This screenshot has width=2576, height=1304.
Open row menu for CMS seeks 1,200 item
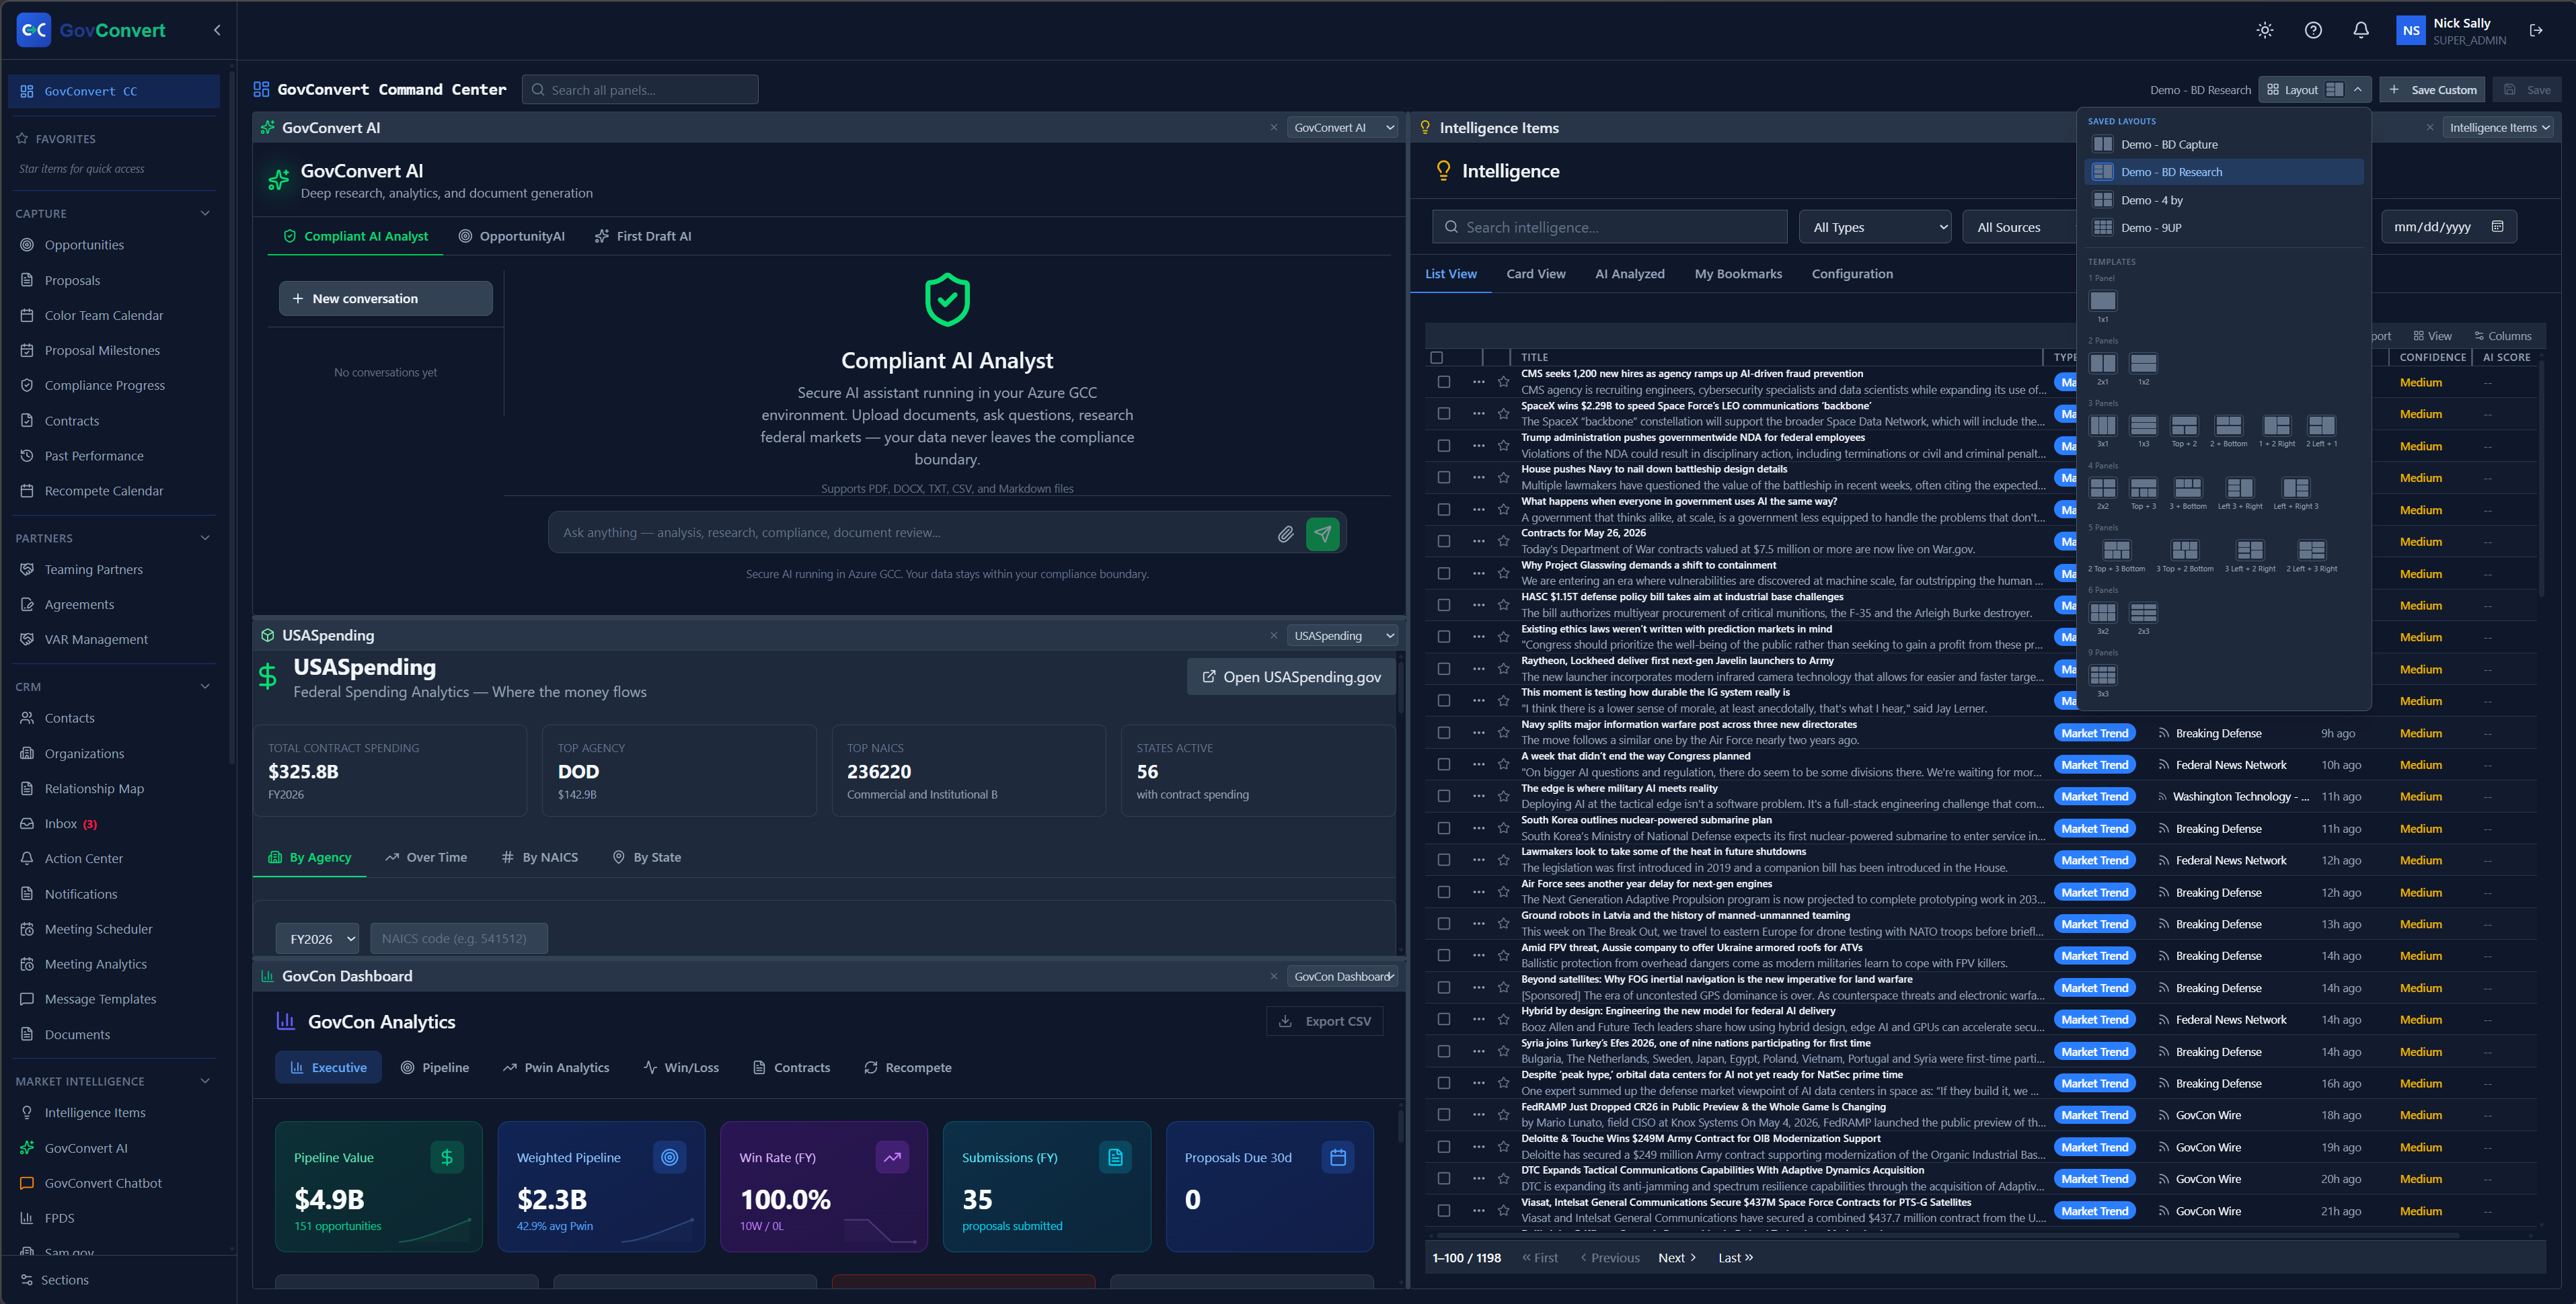[x=1478, y=382]
